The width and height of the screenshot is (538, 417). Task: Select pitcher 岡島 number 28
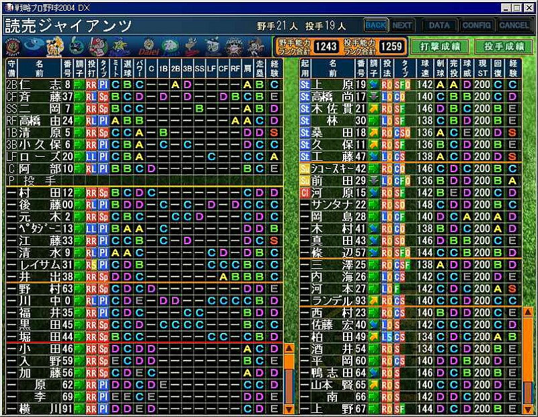pos(410,217)
